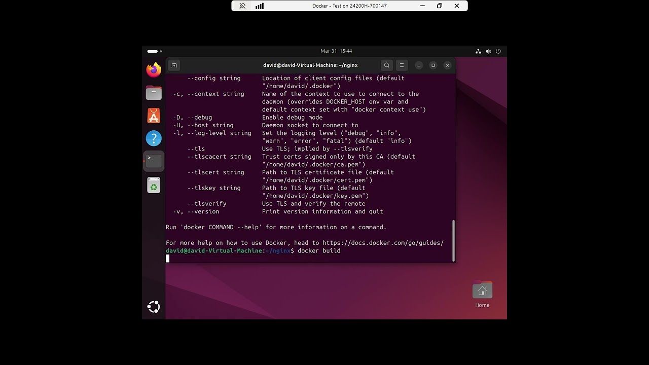The image size is (649, 365).
Task: Open the Files manager in the dock
Action: 154,93
